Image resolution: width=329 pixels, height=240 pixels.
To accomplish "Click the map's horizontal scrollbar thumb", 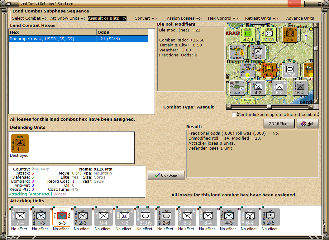I will point(269,107).
